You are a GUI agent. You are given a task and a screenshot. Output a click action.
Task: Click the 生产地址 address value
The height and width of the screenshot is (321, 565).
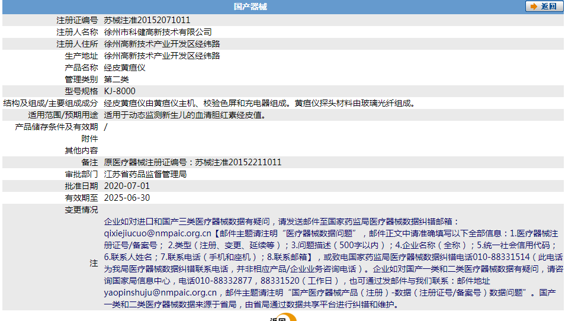tap(162, 56)
